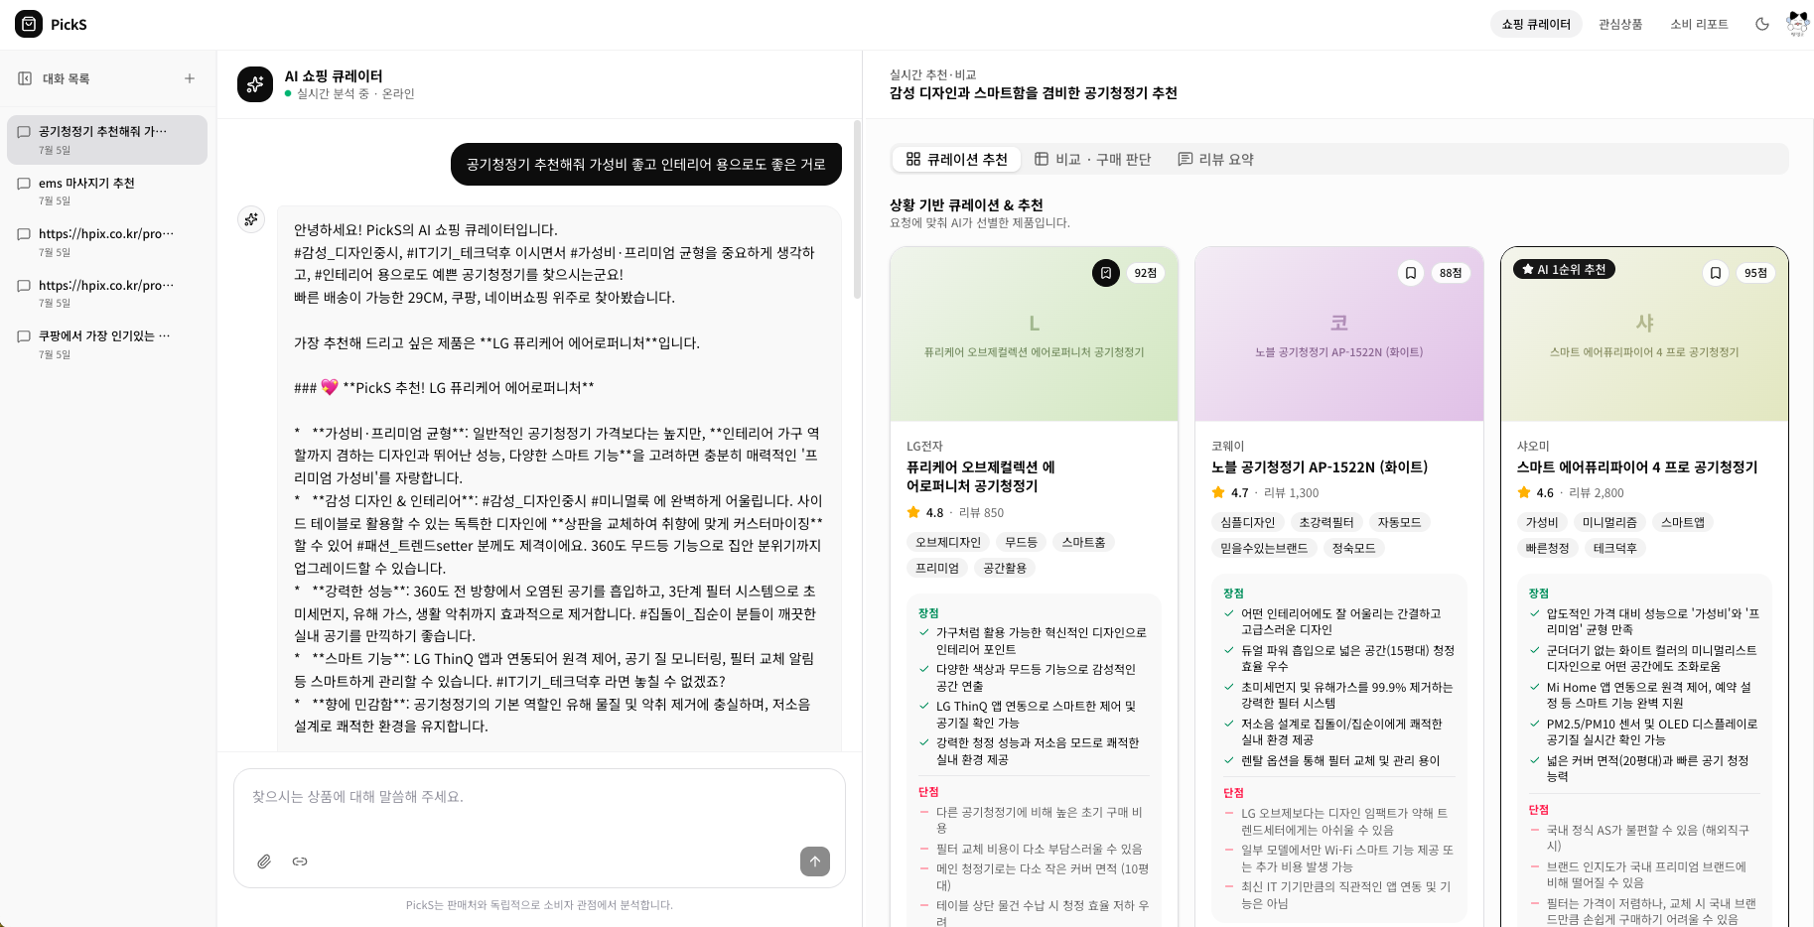The width and height of the screenshot is (1814, 927).
Task: Open the ems 마사지기 추천 conversation
Action: click(107, 191)
